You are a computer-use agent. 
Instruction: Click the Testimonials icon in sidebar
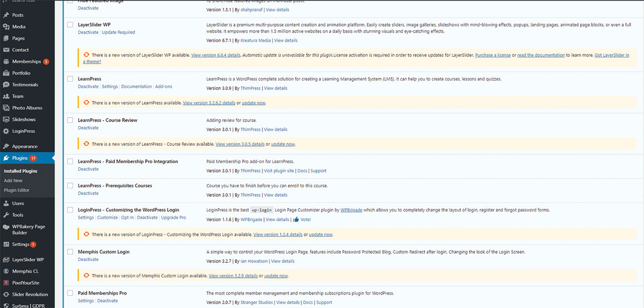(x=6, y=85)
